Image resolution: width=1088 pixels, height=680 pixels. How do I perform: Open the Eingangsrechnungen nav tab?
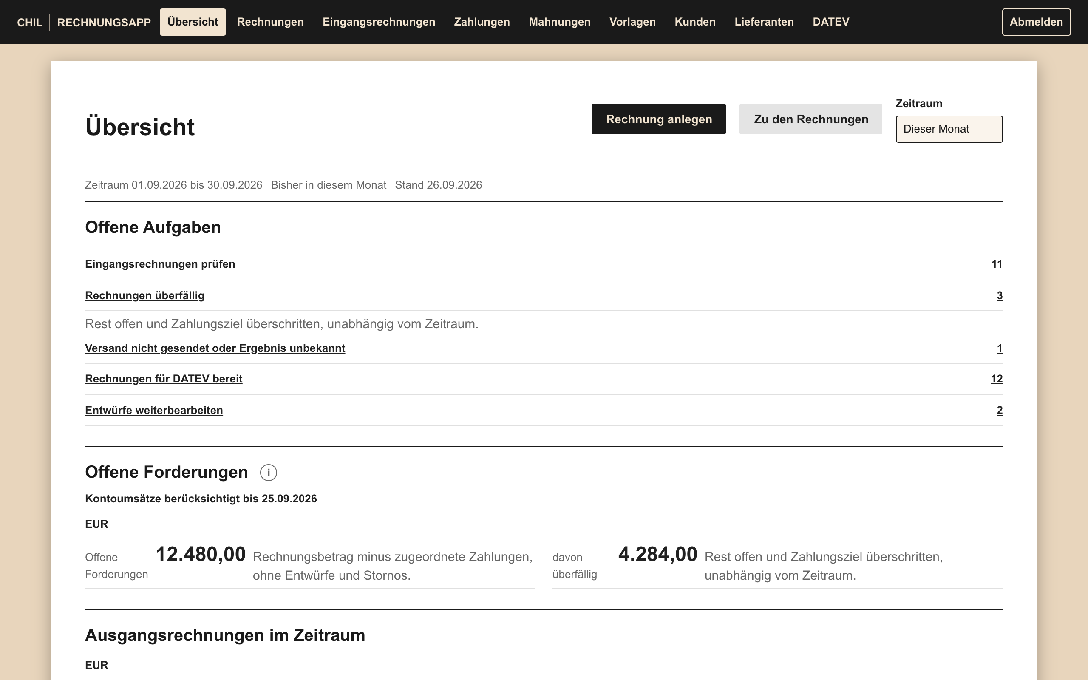point(379,22)
